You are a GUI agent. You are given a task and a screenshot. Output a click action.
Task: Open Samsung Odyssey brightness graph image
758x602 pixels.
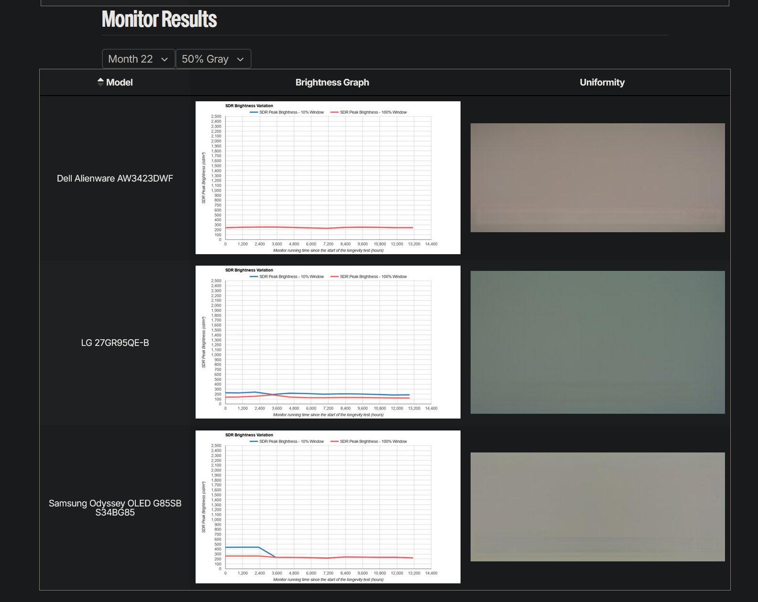point(328,507)
